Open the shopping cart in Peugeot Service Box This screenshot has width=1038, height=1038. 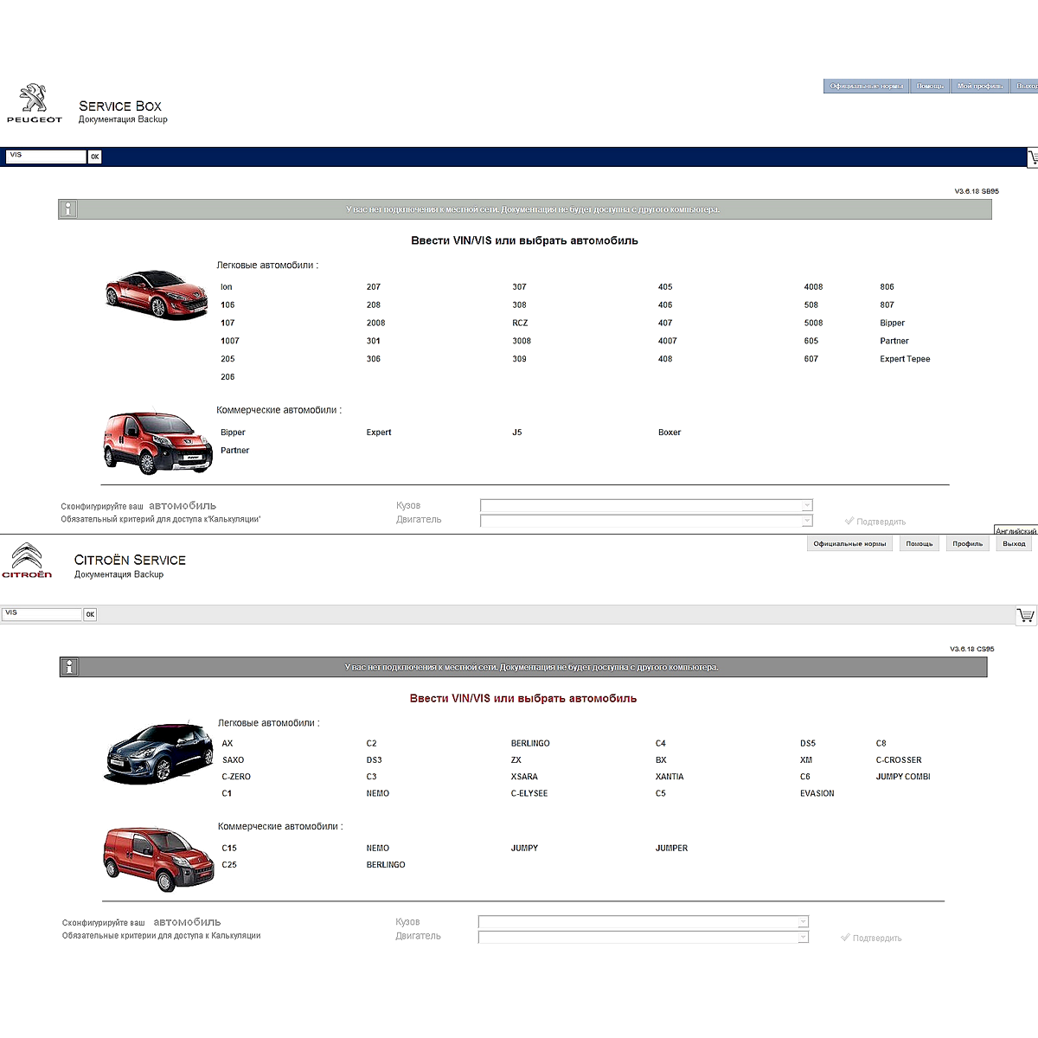pos(1032,157)
